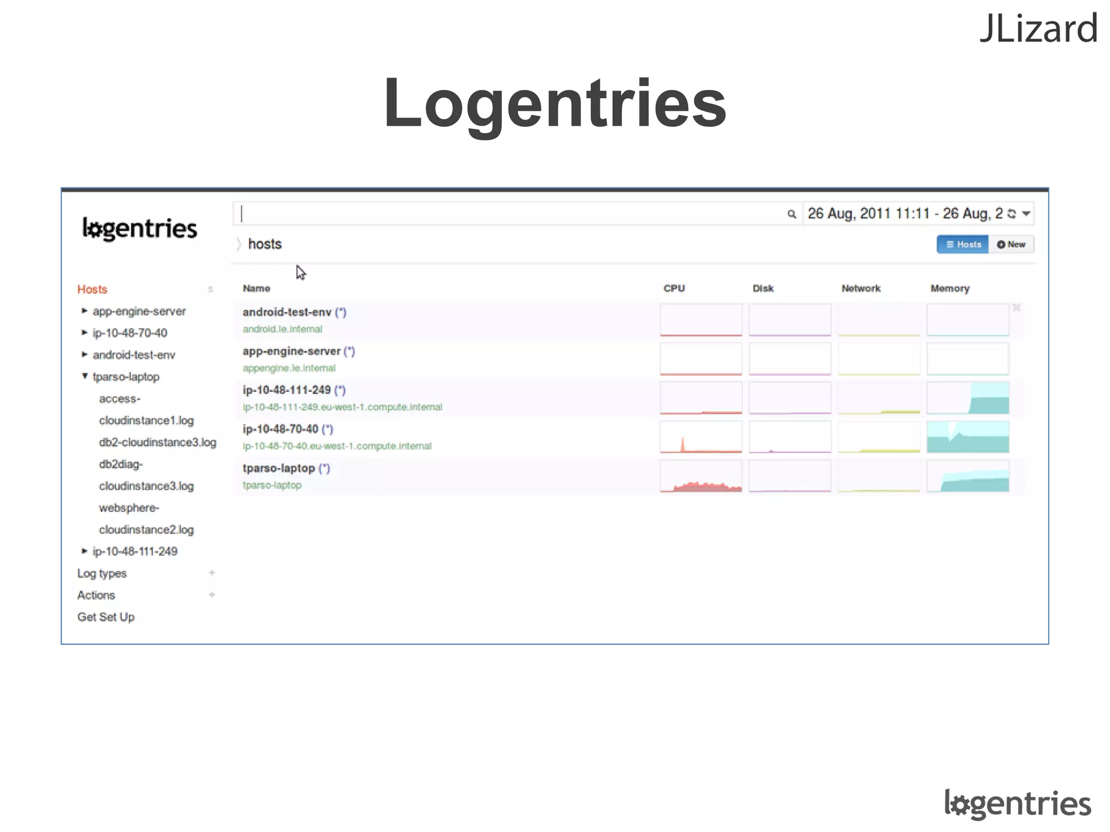Click ip-10-48-70-40.eu-west-1.compute.internal text
The image size is (1110, 832).
click(x=337, y=446)
